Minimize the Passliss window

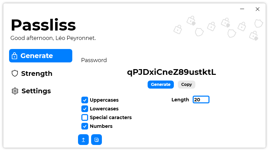[x=242, y=9]
